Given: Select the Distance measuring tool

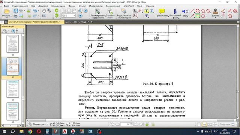Looking at the screenshot, I should point(230,11).
